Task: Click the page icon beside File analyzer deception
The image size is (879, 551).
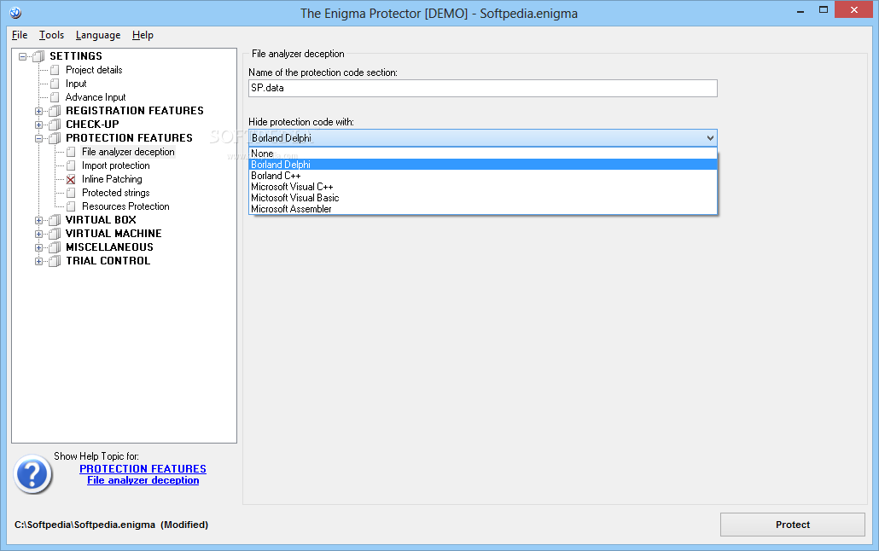Action: (x=71, y=152)
